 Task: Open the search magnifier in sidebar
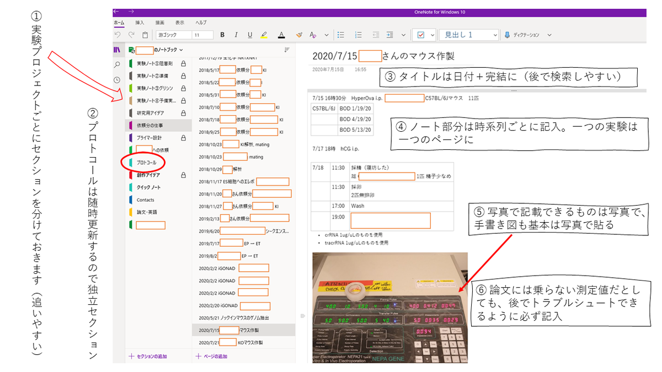click(x=117, y=64)
